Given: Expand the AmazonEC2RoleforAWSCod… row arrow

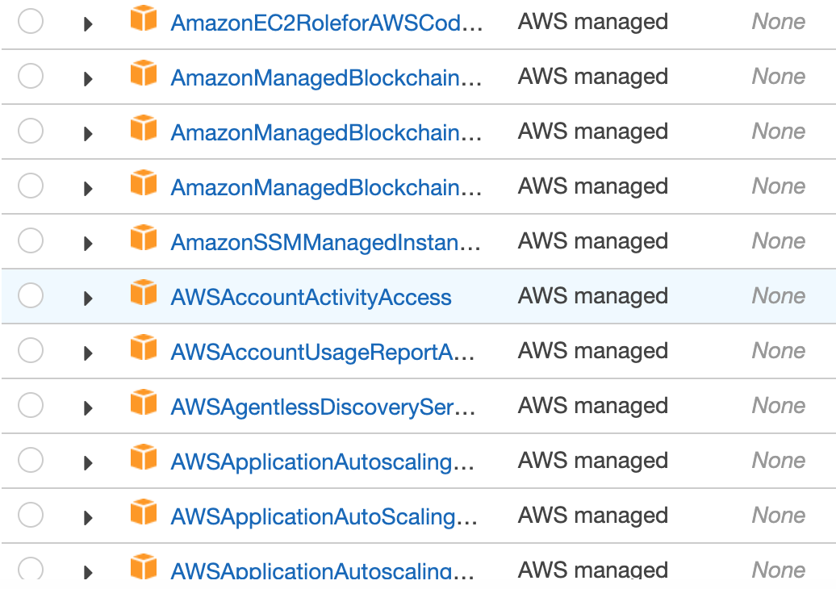Looking at the screenshot, I should pos(89,24).
